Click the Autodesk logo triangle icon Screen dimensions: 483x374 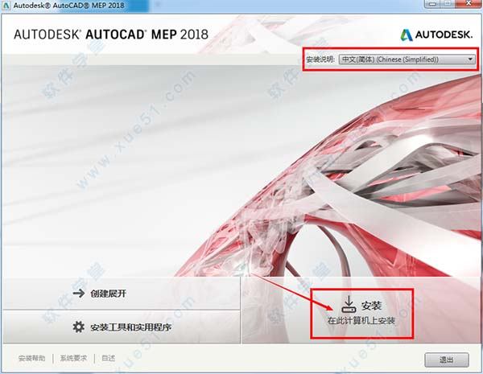point(407,35)
